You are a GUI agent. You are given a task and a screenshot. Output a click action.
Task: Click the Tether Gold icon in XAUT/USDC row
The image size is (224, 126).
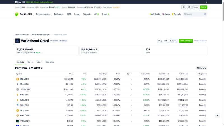pos(18,116)
